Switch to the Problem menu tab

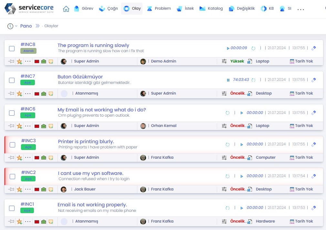point(159,8)
